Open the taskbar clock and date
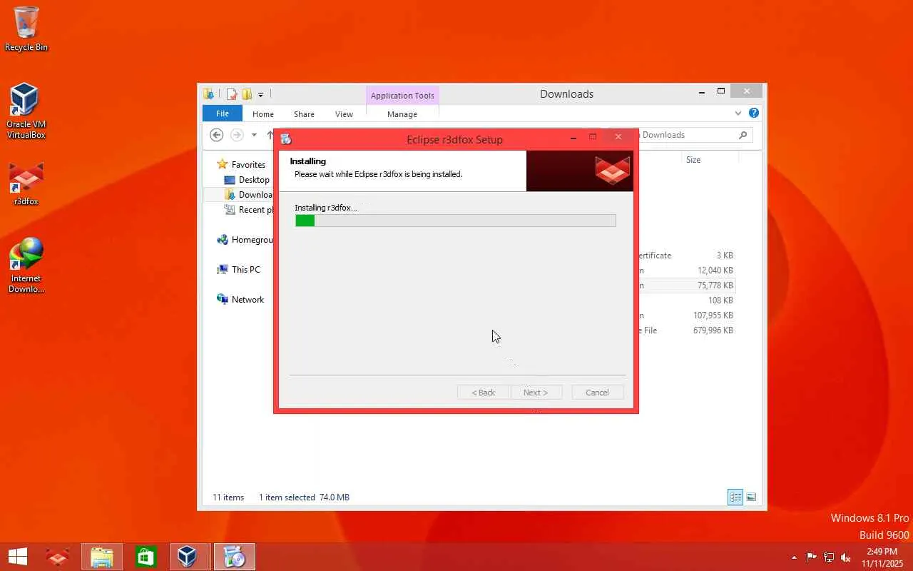913x571 pixels. 882,557
